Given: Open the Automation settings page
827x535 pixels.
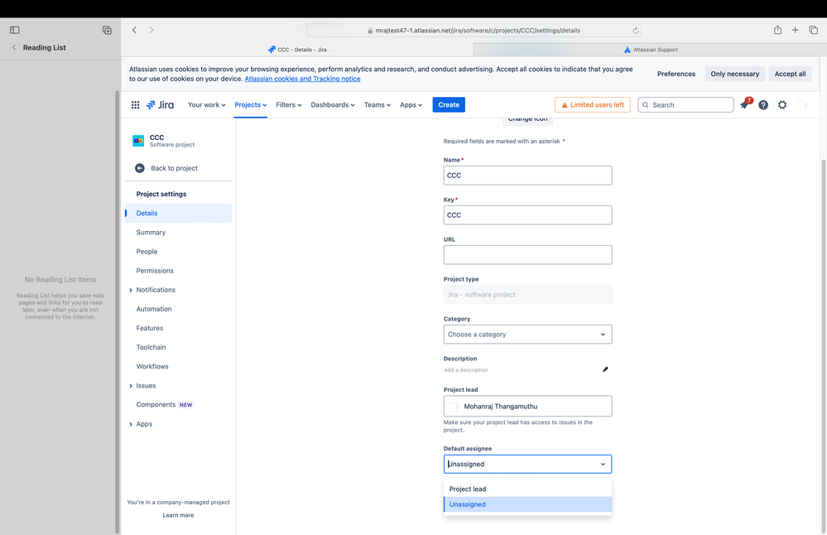Looking at the screenshot, I should coord(178,309).
